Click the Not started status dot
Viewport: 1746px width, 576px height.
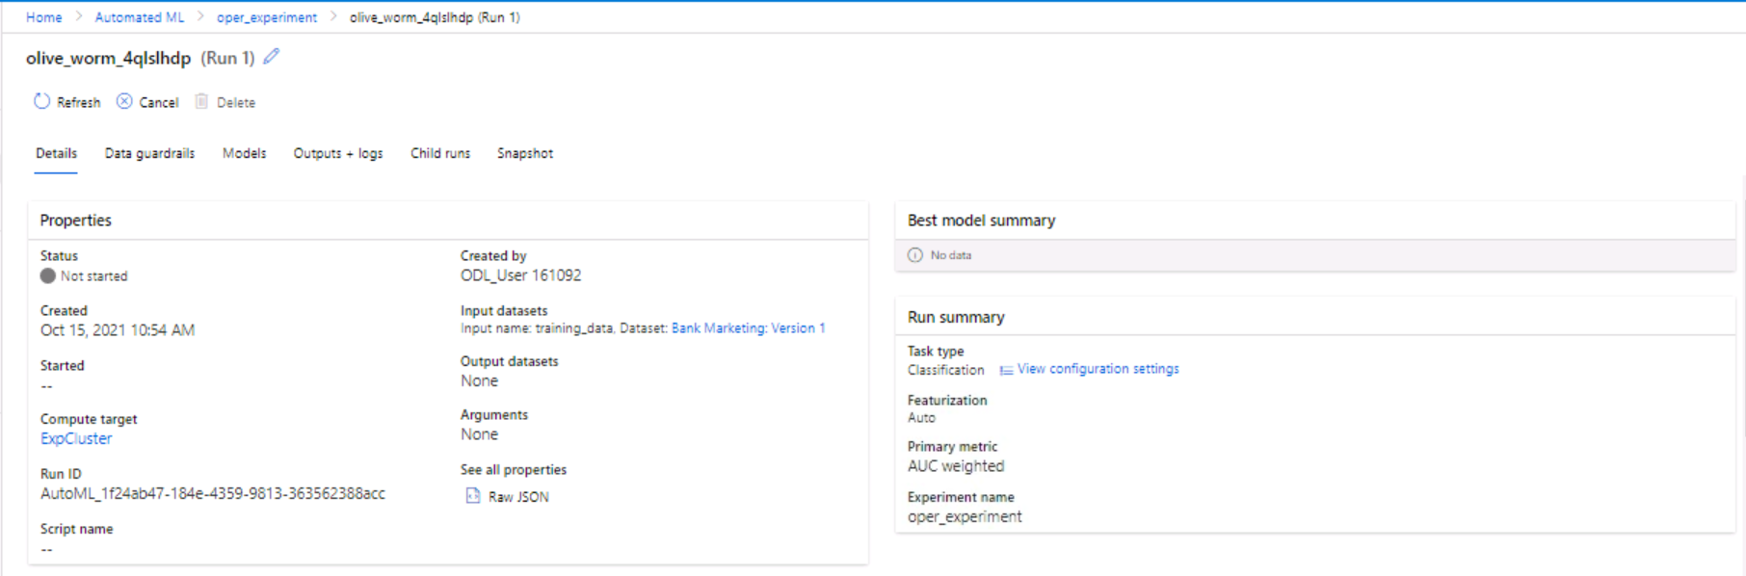click(x=48, y=275)
